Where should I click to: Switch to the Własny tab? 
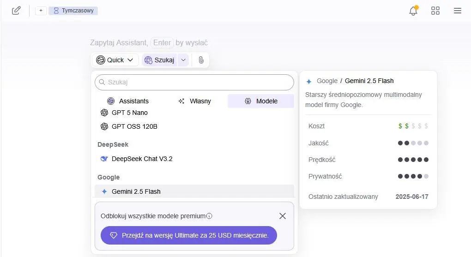pos(194,101)
